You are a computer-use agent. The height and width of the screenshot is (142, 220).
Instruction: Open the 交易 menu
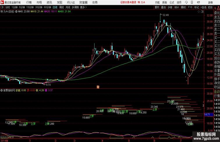(95, 2)
